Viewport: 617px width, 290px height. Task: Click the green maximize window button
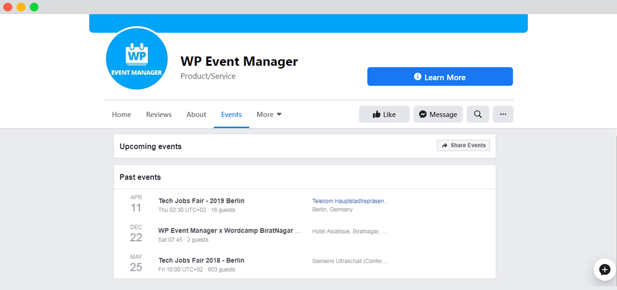pos(34,7)
